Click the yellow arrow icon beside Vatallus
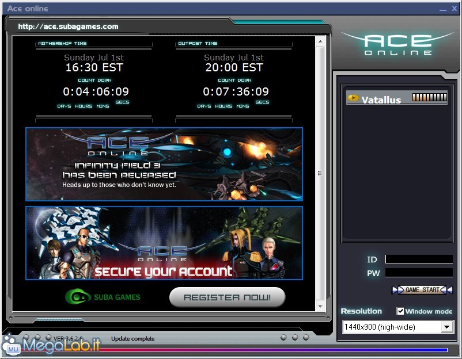Screen dimensions: 462x359 tap(353, 98)
